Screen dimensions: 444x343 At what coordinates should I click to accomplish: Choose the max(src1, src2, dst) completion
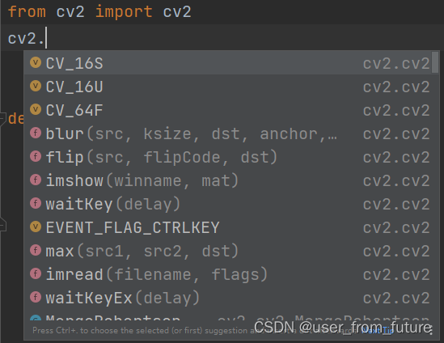point(228,251)
